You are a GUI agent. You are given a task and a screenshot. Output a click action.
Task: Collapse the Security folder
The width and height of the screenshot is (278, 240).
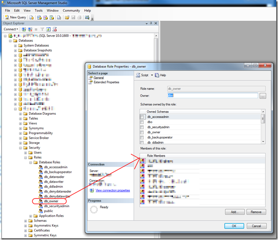tap(20, 148)
